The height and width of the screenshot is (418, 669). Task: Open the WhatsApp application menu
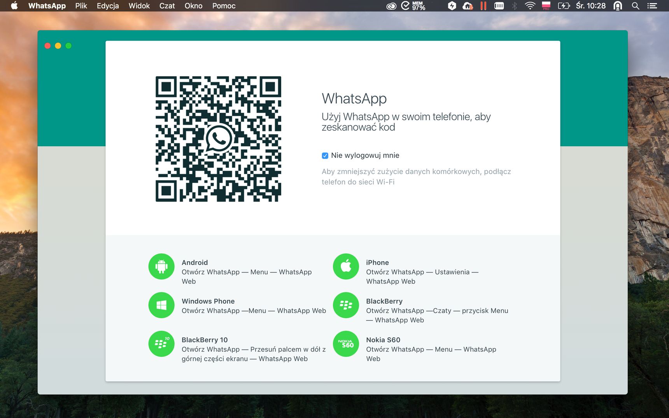click(47, 6)
